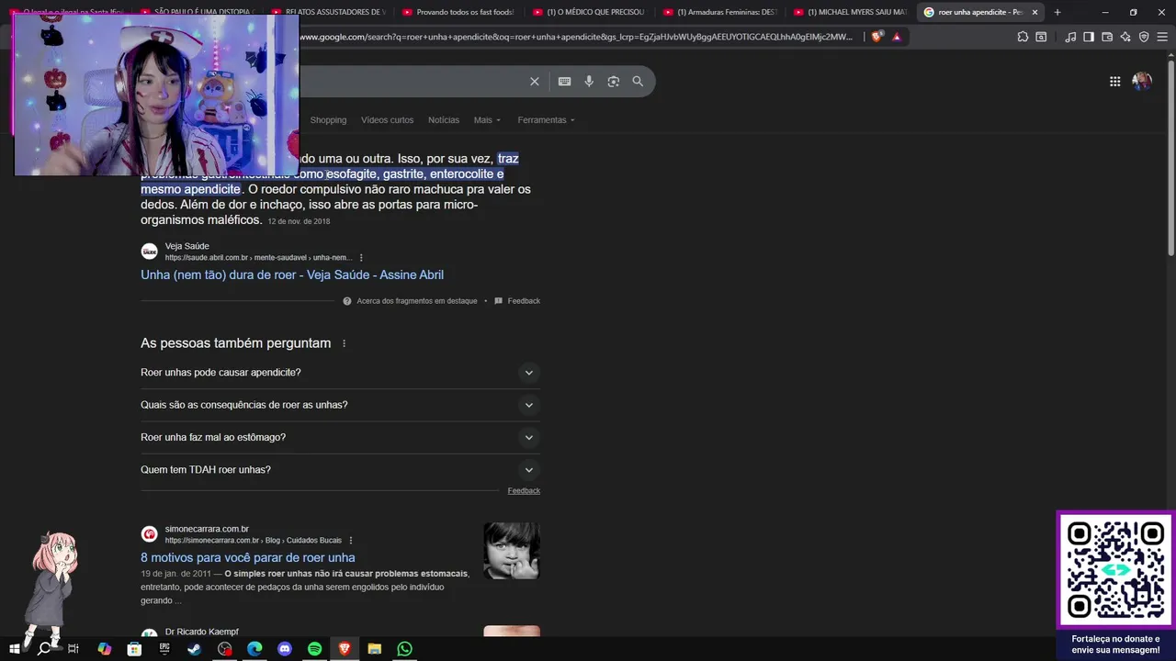Screen dimensions: 1176x661
Task: Open Epic Games launcher from taskbar
Action: pyautogui.click(x=164, y=649)
